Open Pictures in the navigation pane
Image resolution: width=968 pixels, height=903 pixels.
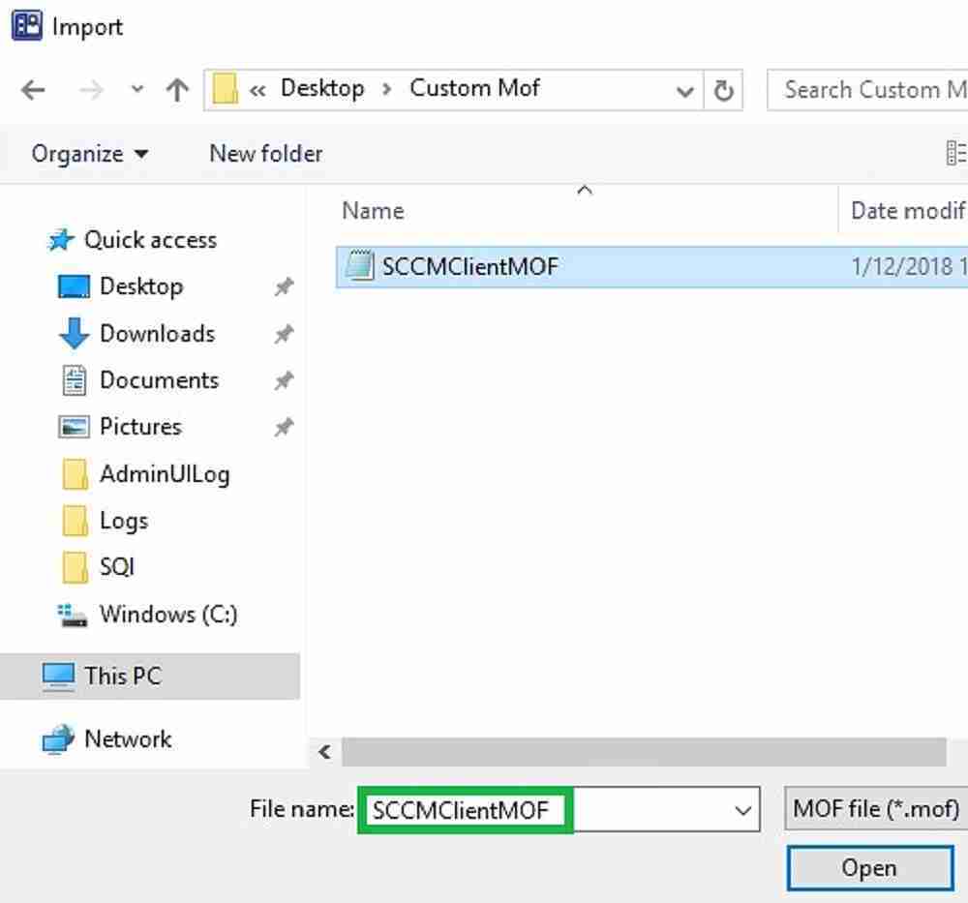pos(140,427)
